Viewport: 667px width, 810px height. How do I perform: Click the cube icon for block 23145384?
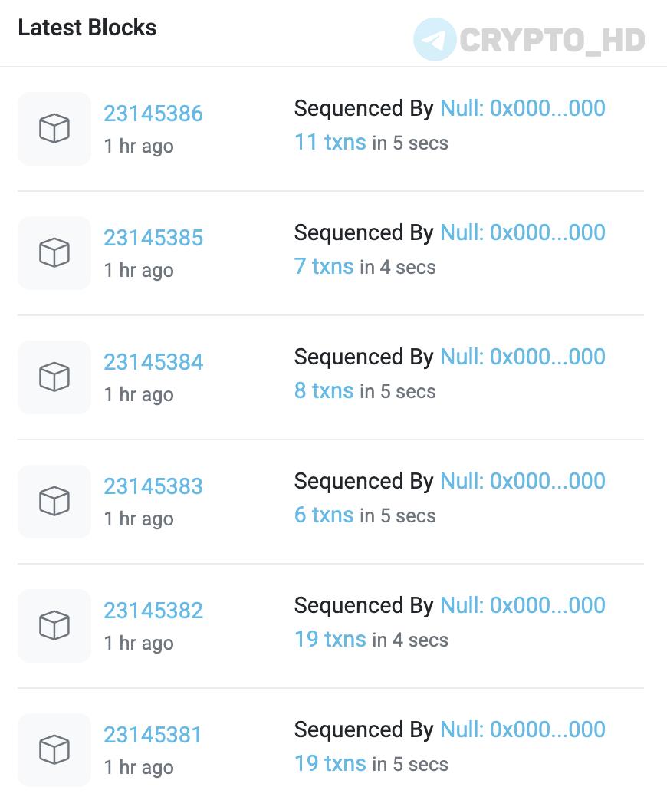point(54,377)
